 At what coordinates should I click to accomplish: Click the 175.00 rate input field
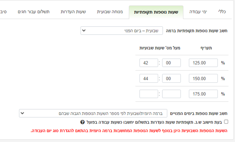coord(203,94)
